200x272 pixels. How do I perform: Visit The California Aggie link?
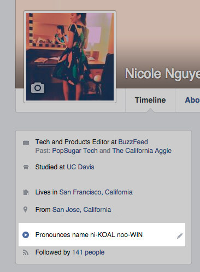coord(142,151)
